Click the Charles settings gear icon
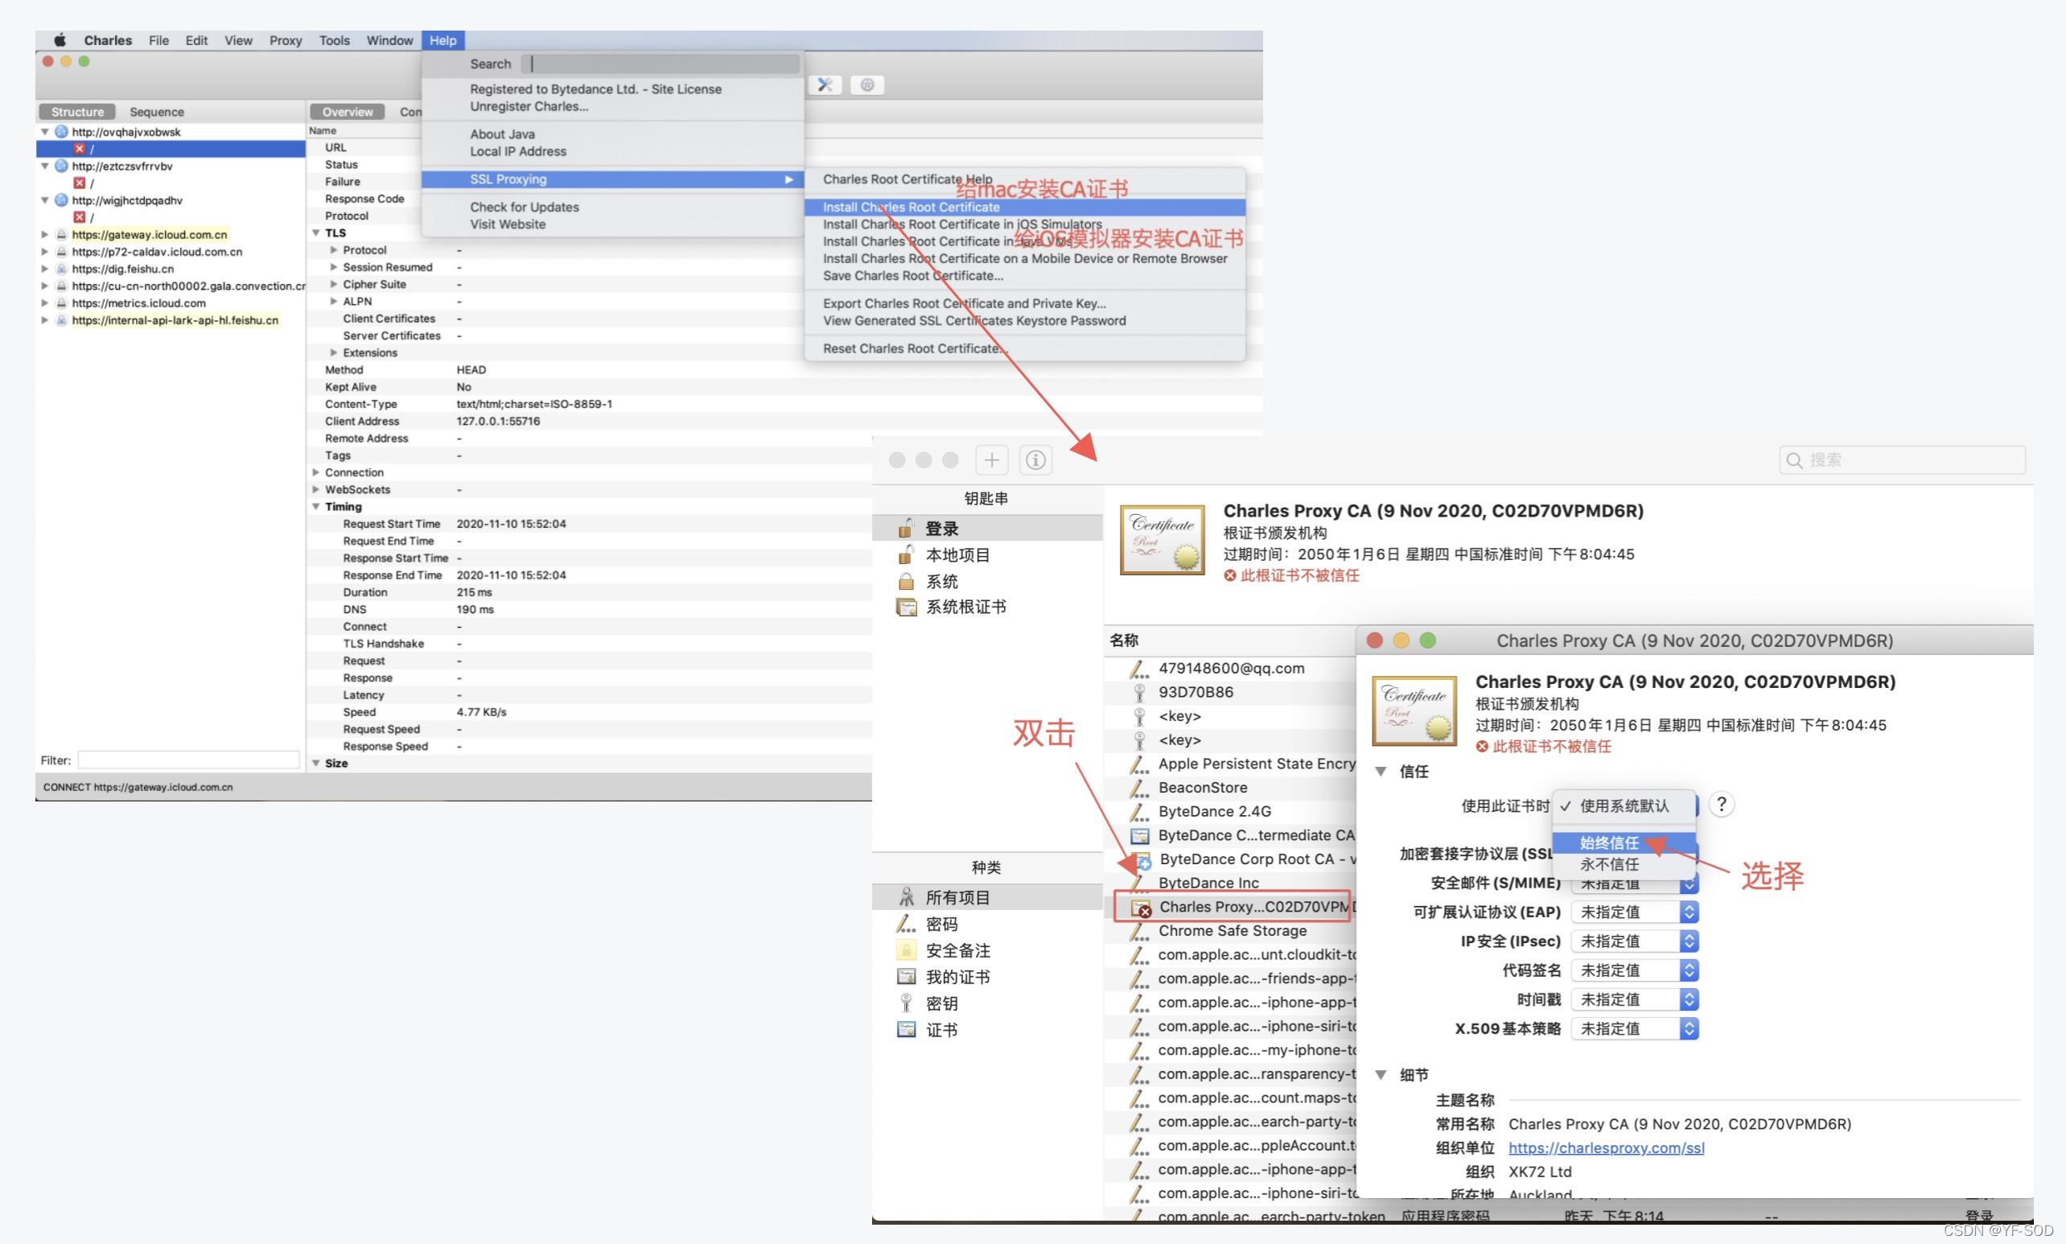The width and height of the screenshot is (2066, 1244). click(867, 84)
